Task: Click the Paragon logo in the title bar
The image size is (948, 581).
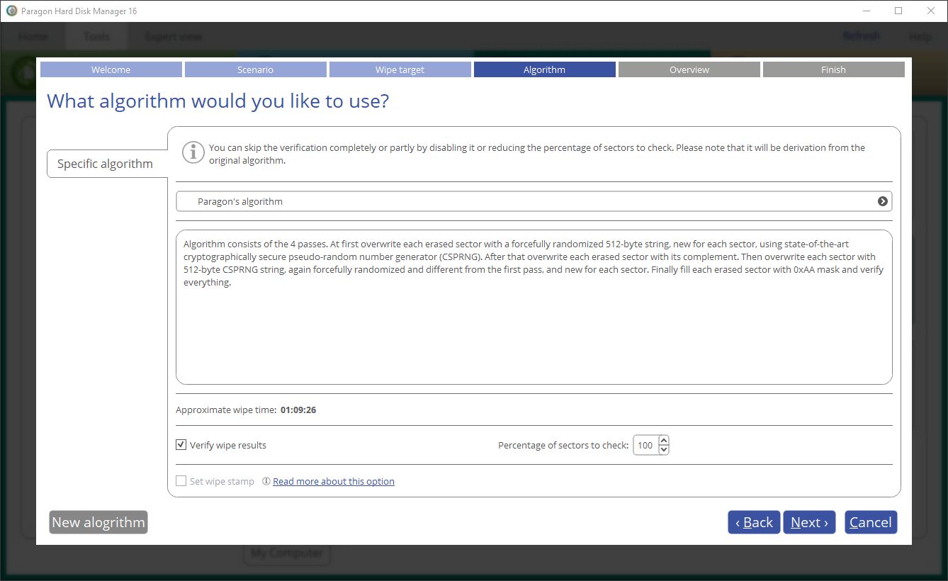Action: pyautogui.click(x=11, y=11)
